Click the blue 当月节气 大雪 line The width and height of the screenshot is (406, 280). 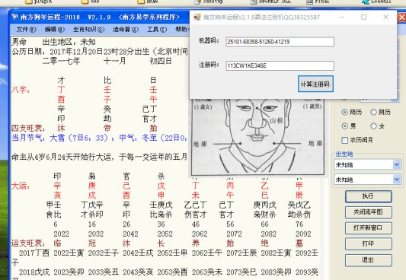[100, 138]
